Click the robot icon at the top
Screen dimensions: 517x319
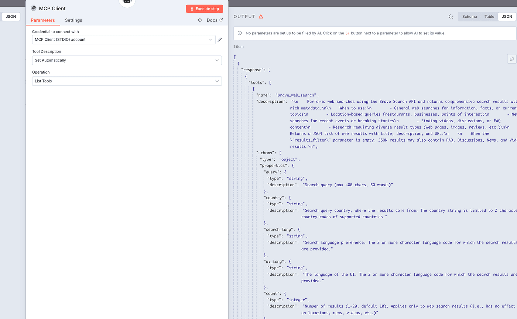[127, 2]
